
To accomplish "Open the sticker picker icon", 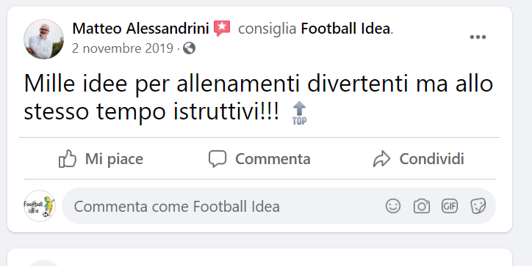I will click(478, 206).
